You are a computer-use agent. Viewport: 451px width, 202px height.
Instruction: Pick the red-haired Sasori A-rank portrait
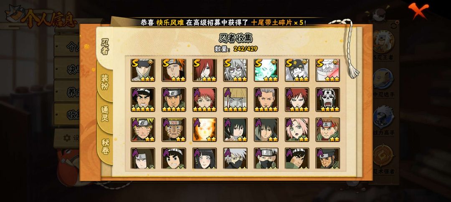[x=205, y=100]
